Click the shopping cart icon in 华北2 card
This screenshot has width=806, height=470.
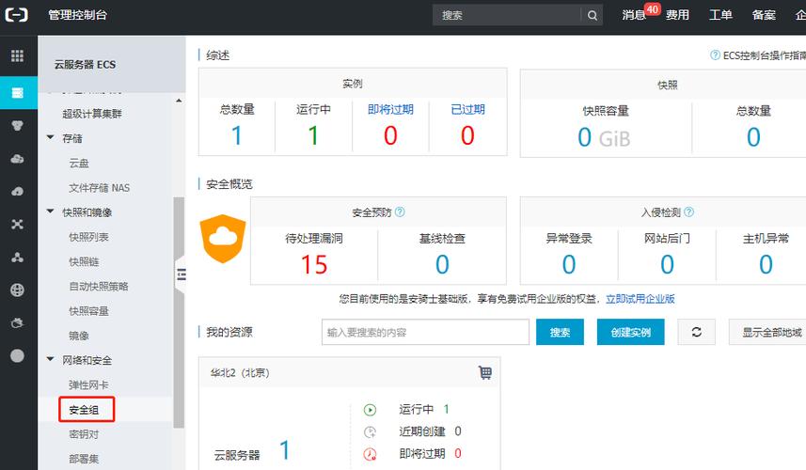tap(484, 372)
